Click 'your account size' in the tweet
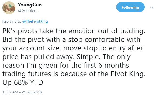Image resolution: width=160 pixels, height=98 pixels. click(x=31, y=48)
